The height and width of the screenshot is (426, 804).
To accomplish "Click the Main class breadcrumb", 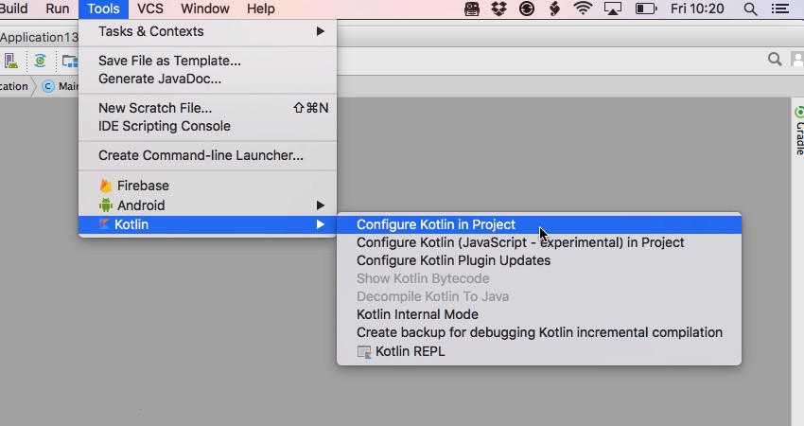I will pos(61,86).
